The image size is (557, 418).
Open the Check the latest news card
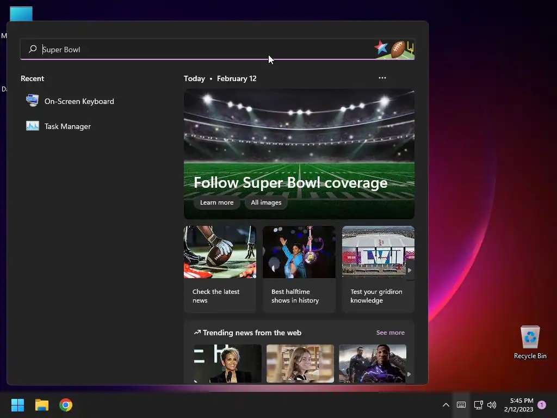220,269
